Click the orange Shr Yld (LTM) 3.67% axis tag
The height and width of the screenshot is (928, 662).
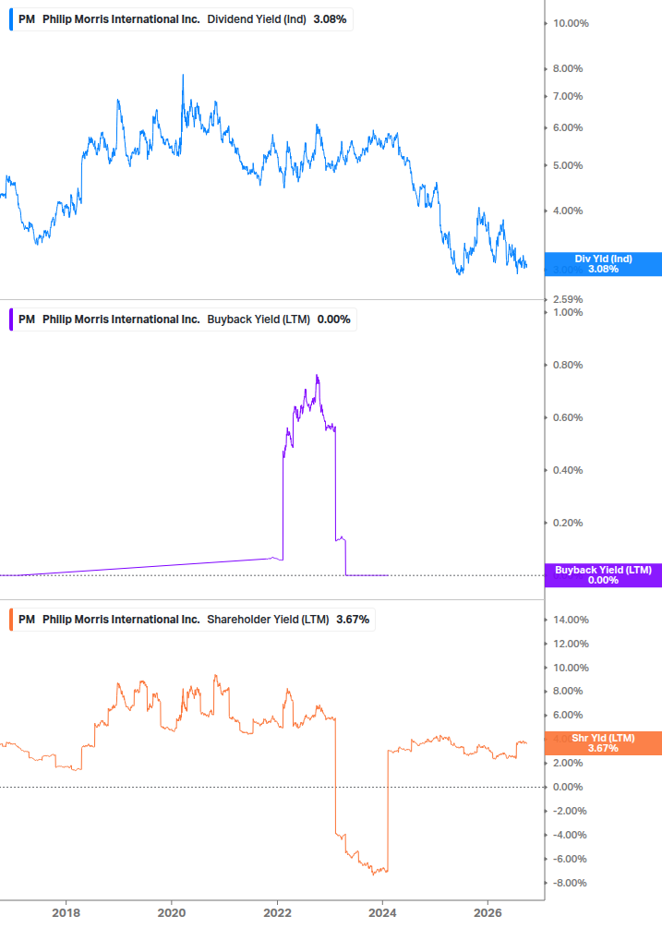click(x=603, y=743)
